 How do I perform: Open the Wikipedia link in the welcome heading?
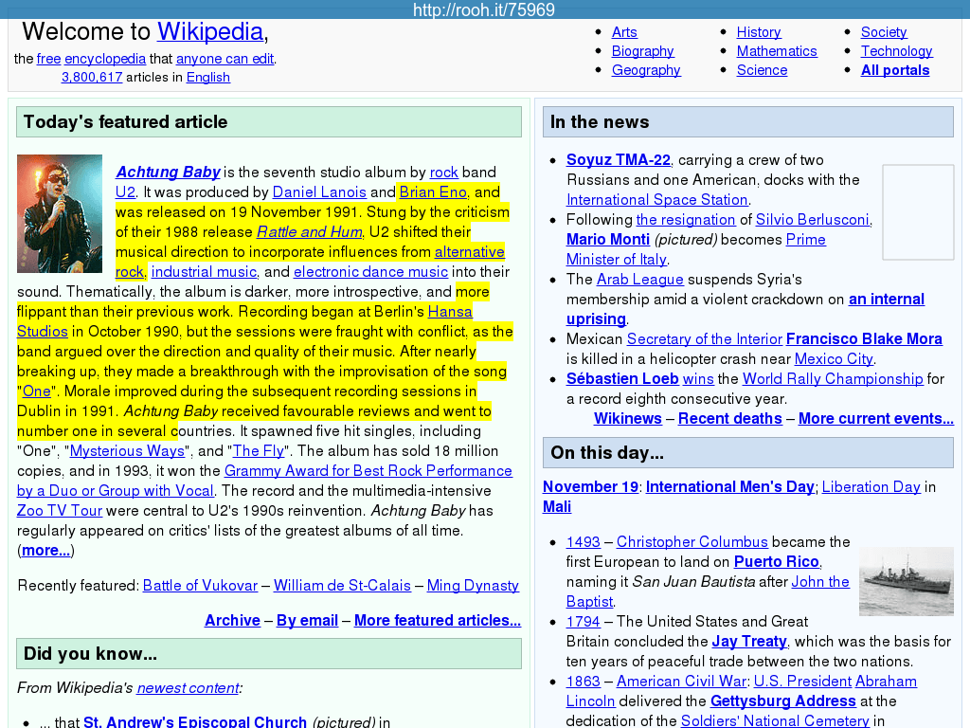(x=209, y=31)
